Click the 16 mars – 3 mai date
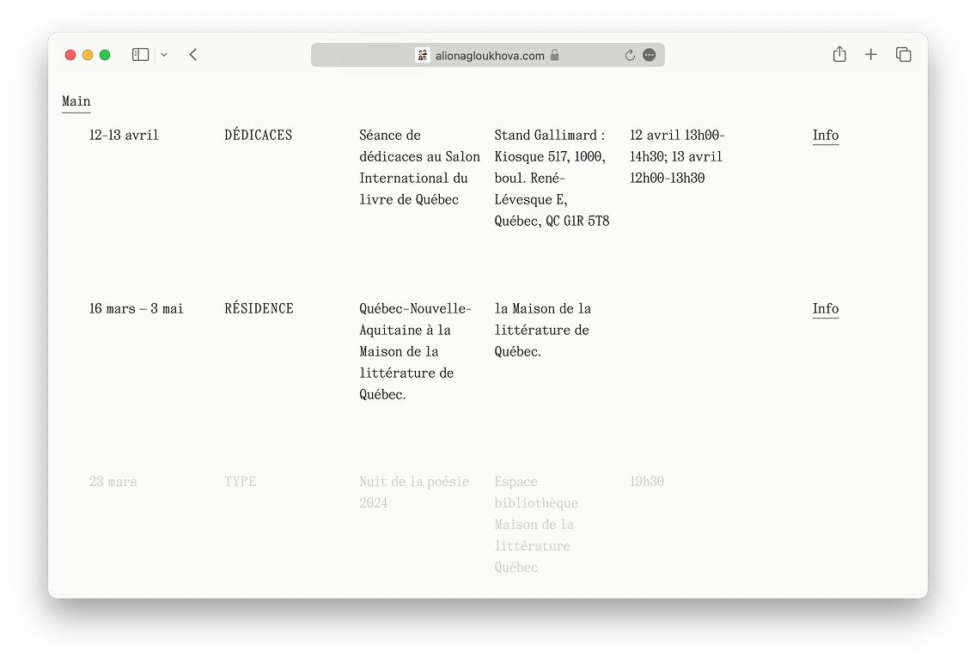 pyautogui.click(x=136, y=308)
